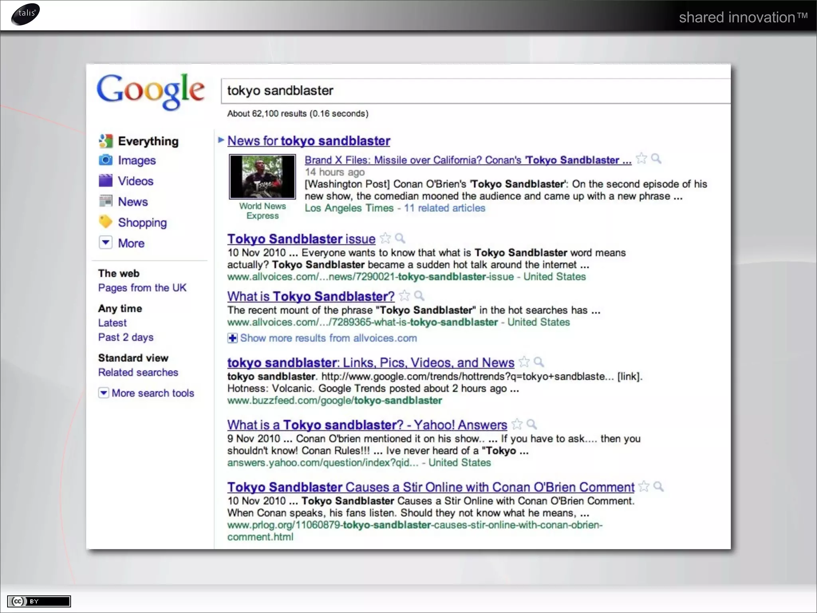817x613 pixels.
Task: Click the News newspaper icon
Action: tap(105, 201)
